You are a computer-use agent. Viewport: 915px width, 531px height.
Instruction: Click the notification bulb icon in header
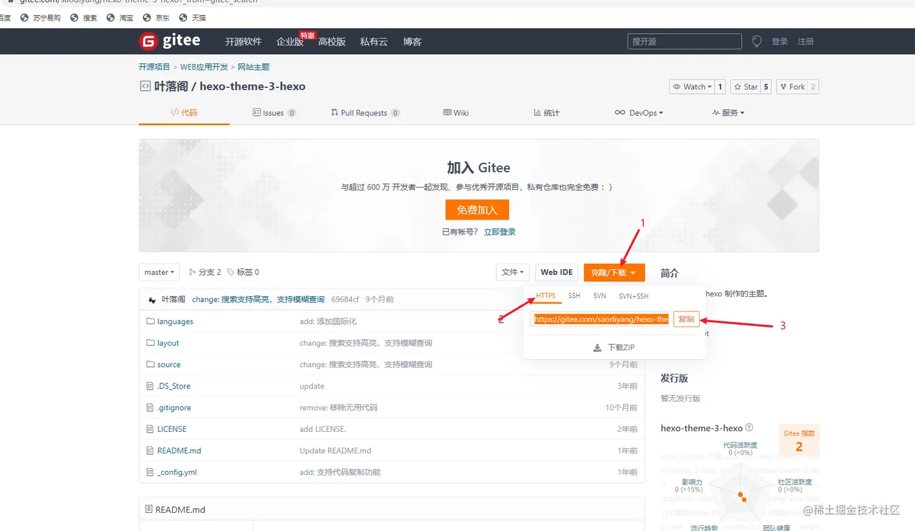tap(756, 41)
